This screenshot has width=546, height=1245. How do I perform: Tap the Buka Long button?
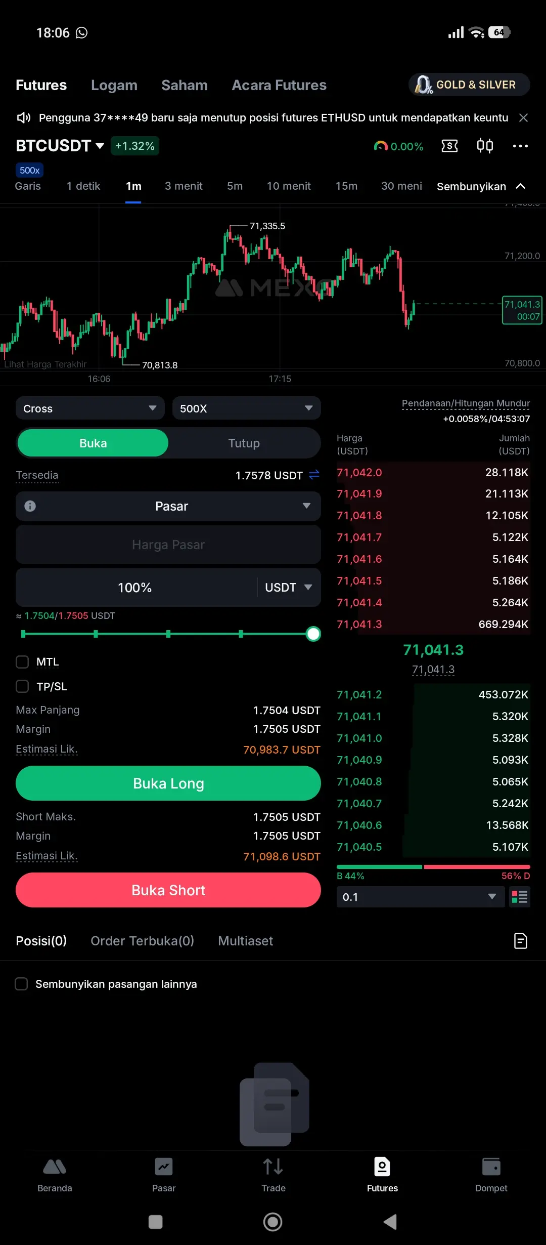click(168, 783)
